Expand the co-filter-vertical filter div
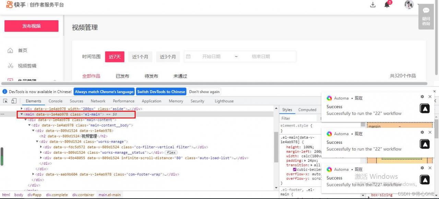 [x=41, y=147]
